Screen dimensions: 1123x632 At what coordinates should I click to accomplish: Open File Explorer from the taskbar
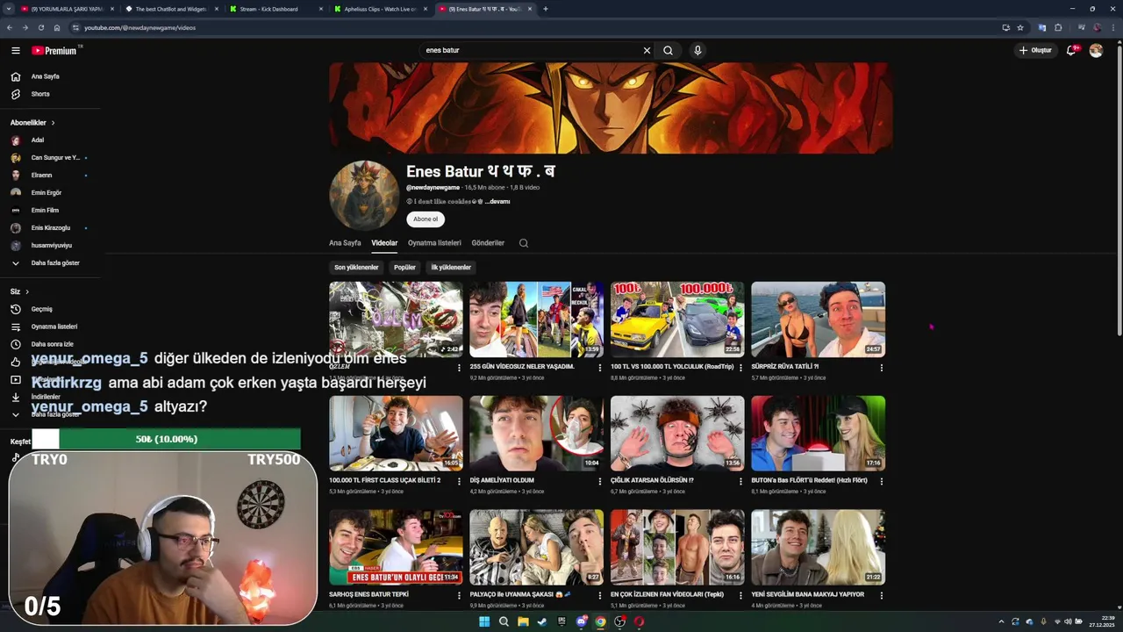523,621
